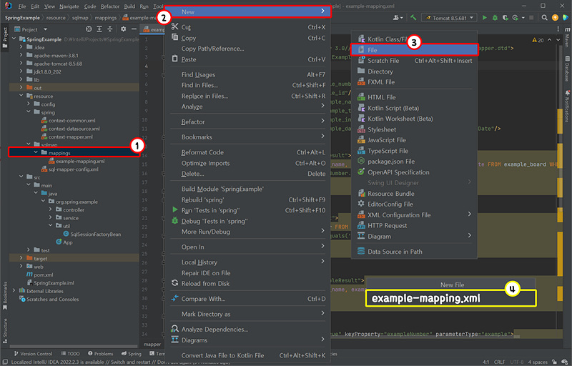Select context-datasource.xml in tree
Screen dimensions: 572x366
click(x=70, y=129)
